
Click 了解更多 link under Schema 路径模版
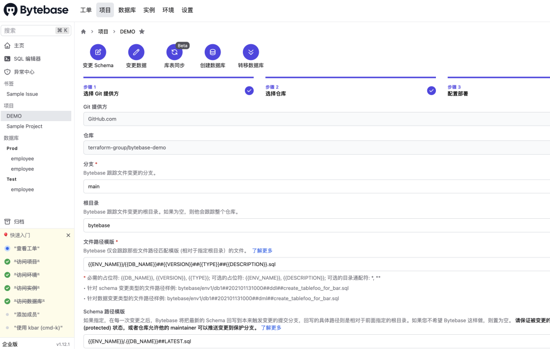pos(271,328)
